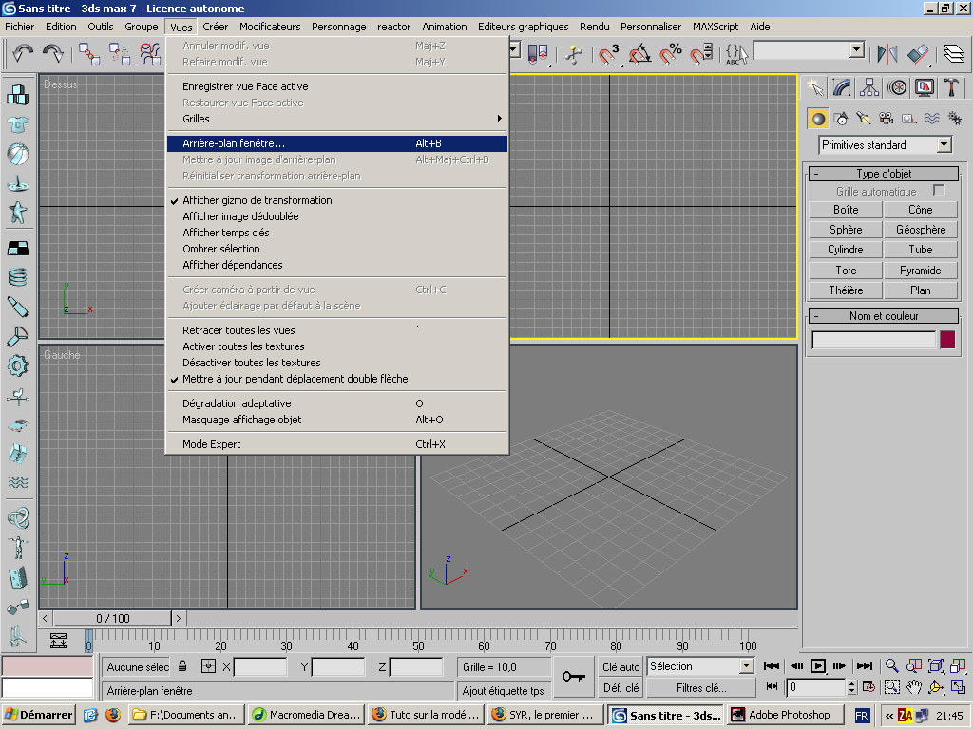Click the Cylindre primitive button
The height and width of the screenshot is (729, 973).
(x=846, y=250)
